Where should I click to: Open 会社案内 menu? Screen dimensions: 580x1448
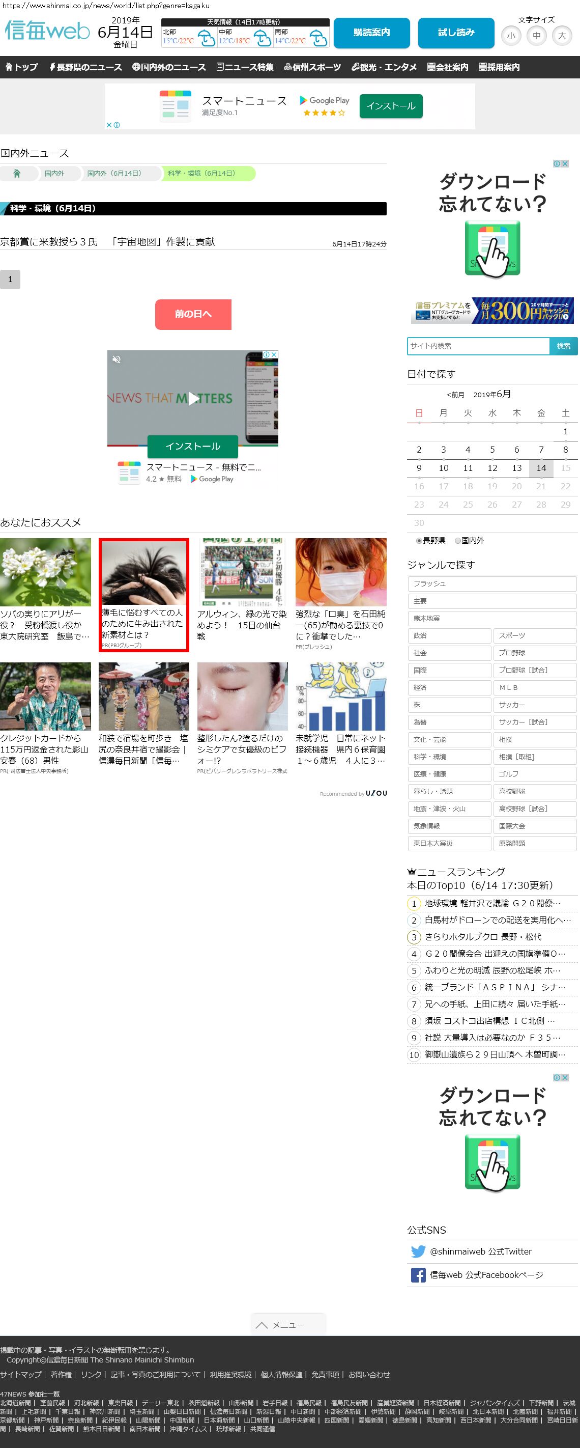click(448, 67)
